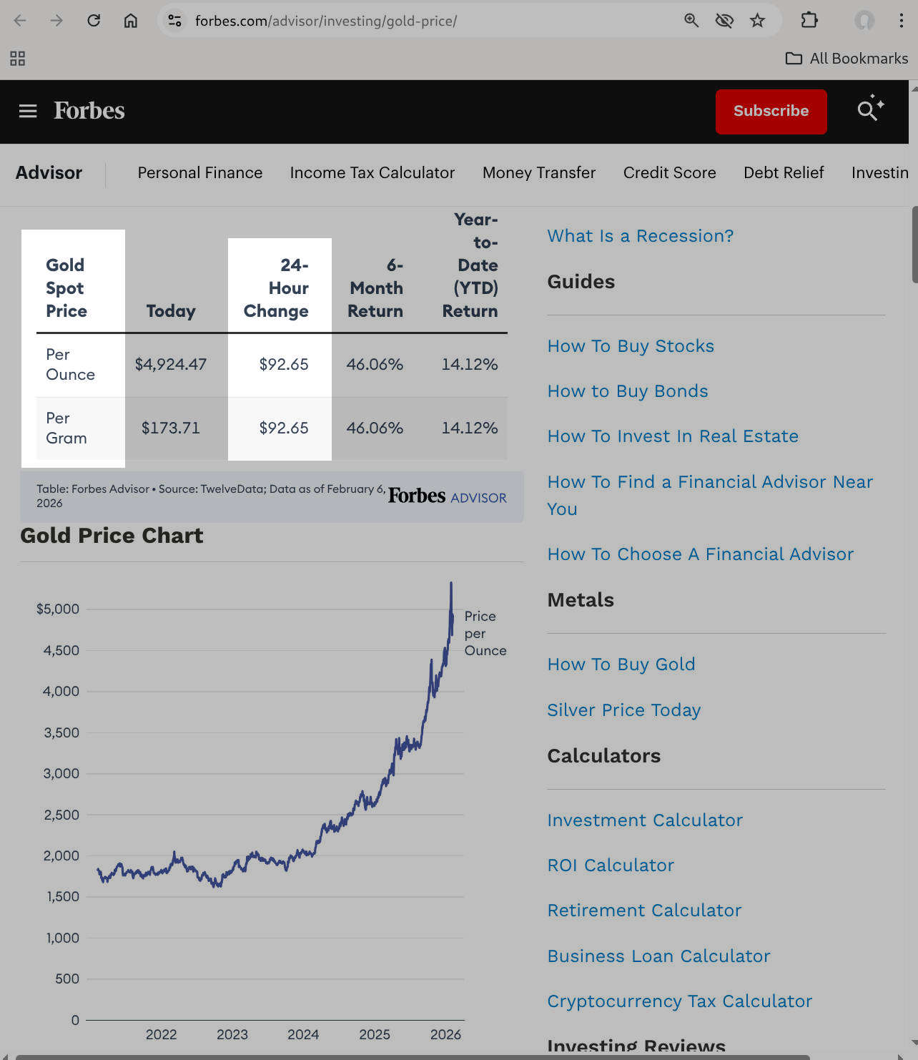The image size is (918, 1060).
Task: Toggle the hidden-eye password reveal icon
Action: point(724,21)
